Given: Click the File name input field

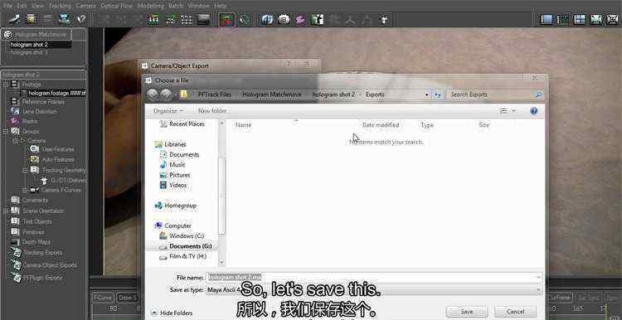Looking at the screenshot, I should click(x=373, y=278).
